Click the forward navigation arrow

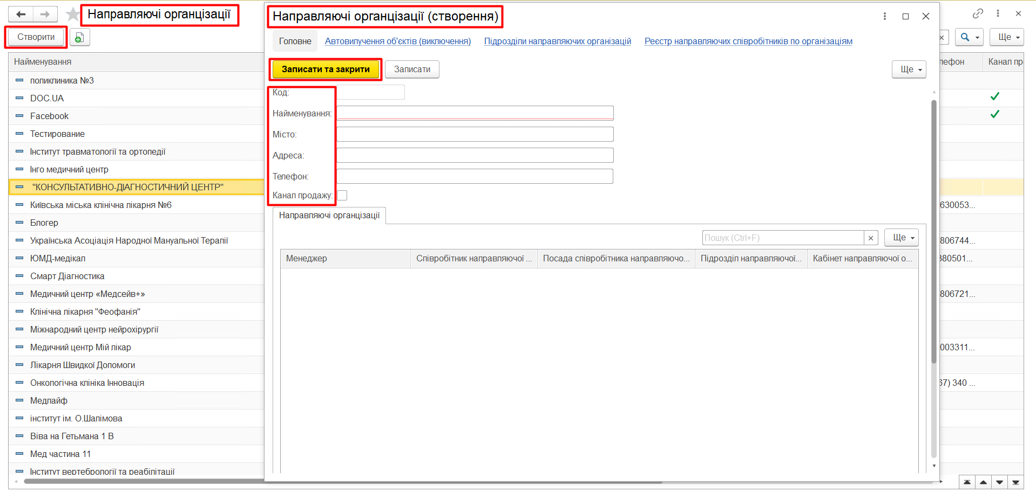coord(45,15)
